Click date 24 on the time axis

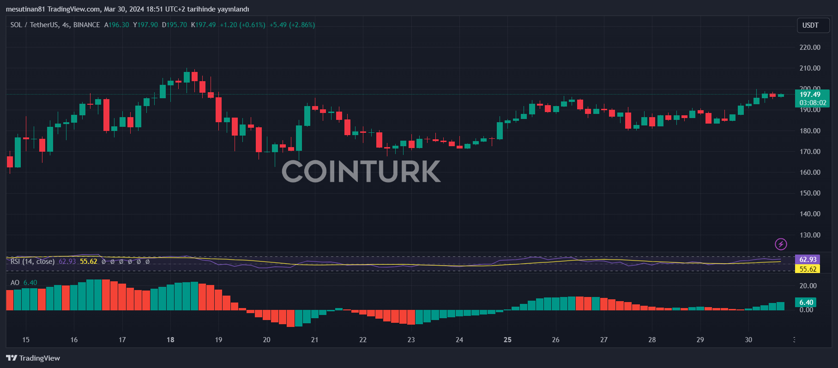click(x=459, y=340)
